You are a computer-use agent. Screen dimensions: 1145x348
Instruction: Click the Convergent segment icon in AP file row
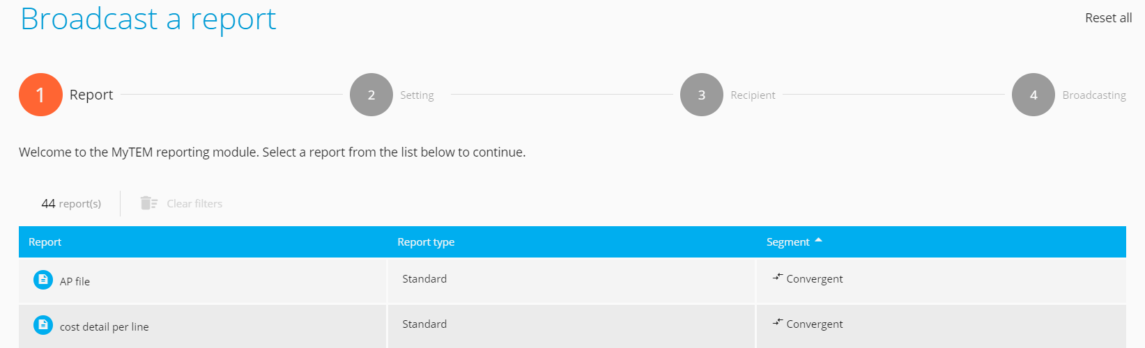click(778, 278)
